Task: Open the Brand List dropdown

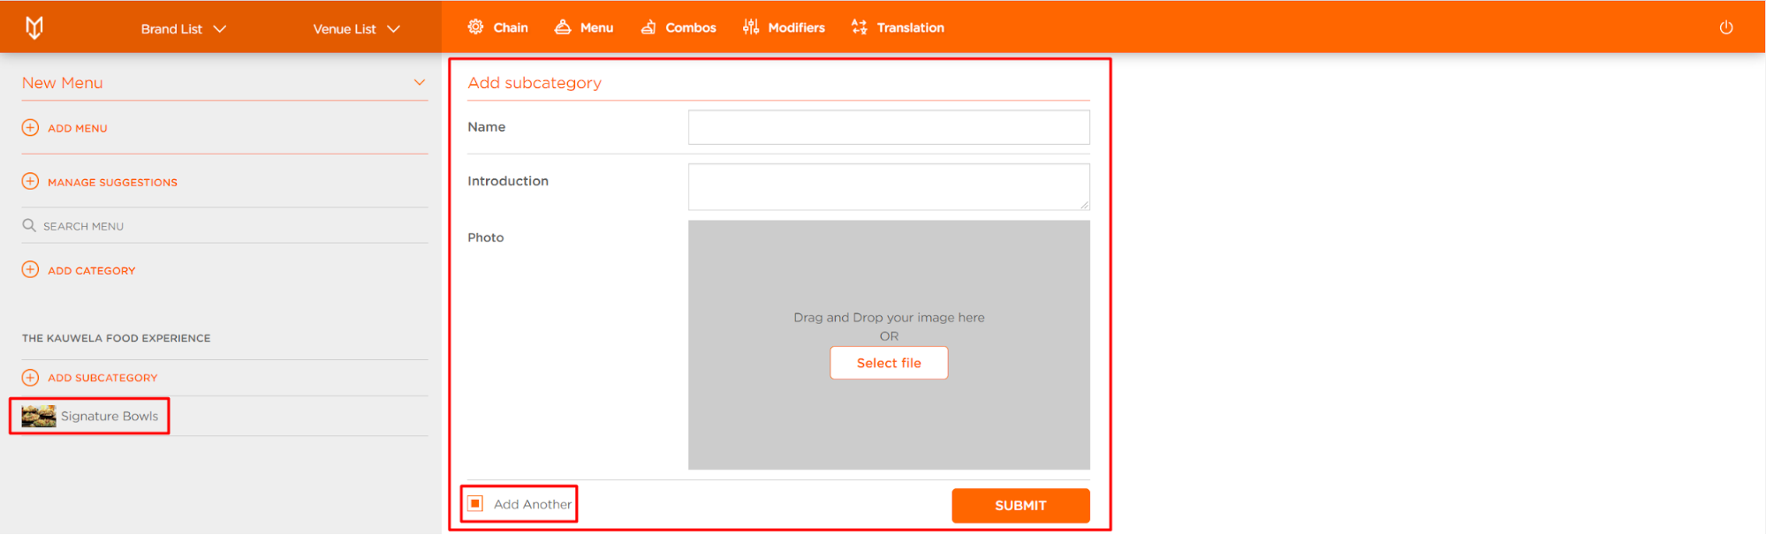Action: 184,28
